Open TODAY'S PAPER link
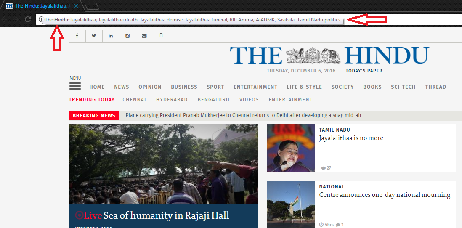This screenshot has height=228, width=462. [364, 71]
